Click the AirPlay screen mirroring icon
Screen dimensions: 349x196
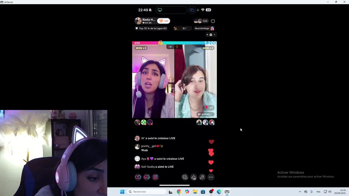click(160, 10)
